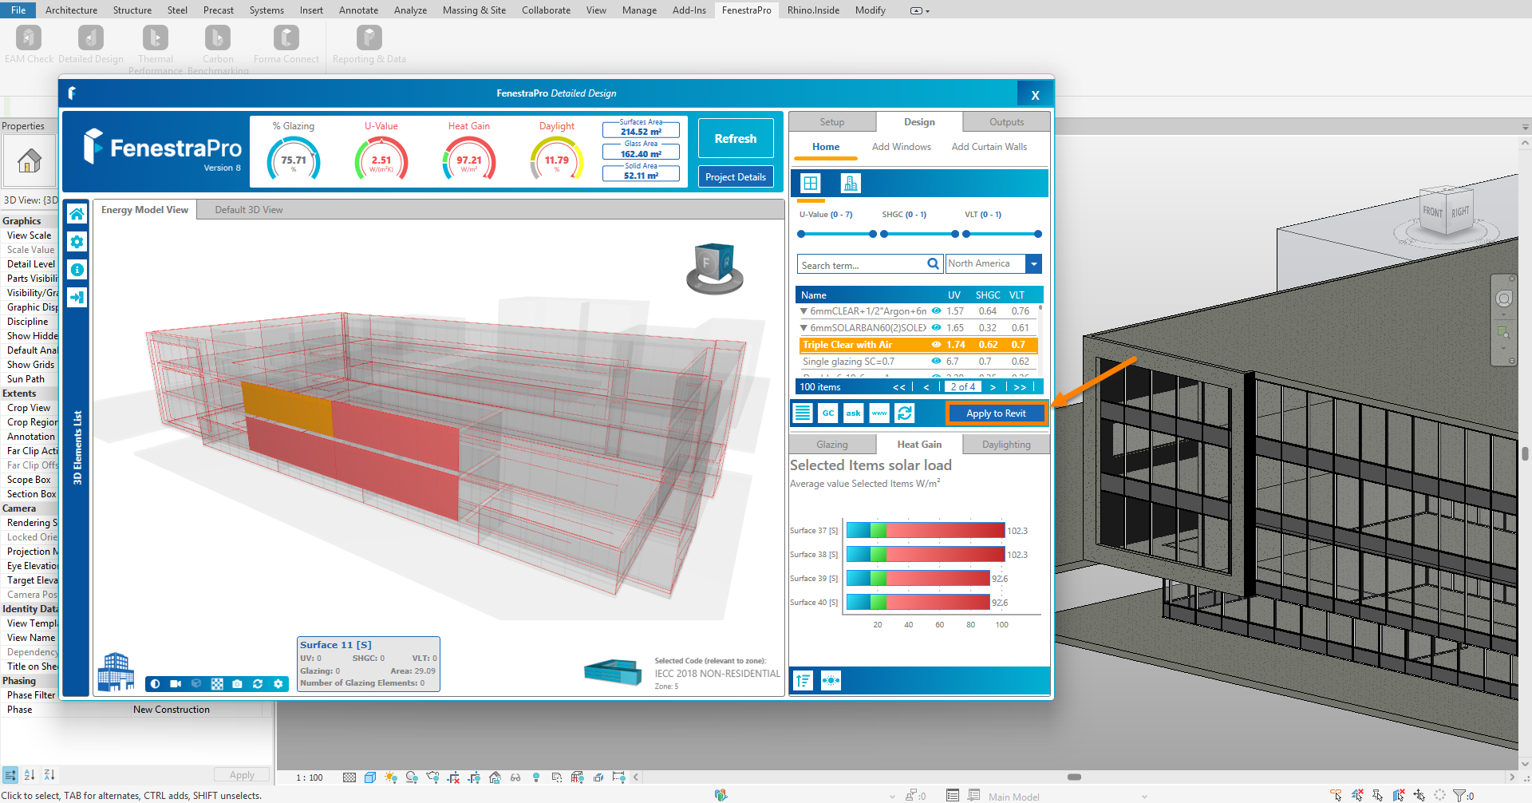1532x803 pixels.
Task: Go to next page of glazing list
Action: coord(993,387)
